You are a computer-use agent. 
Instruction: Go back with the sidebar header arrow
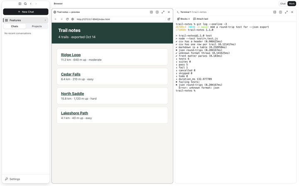coord(31,4)
